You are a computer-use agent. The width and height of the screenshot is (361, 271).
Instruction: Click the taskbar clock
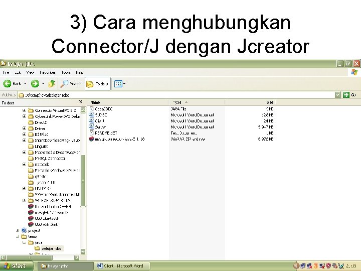pos(351,266)
